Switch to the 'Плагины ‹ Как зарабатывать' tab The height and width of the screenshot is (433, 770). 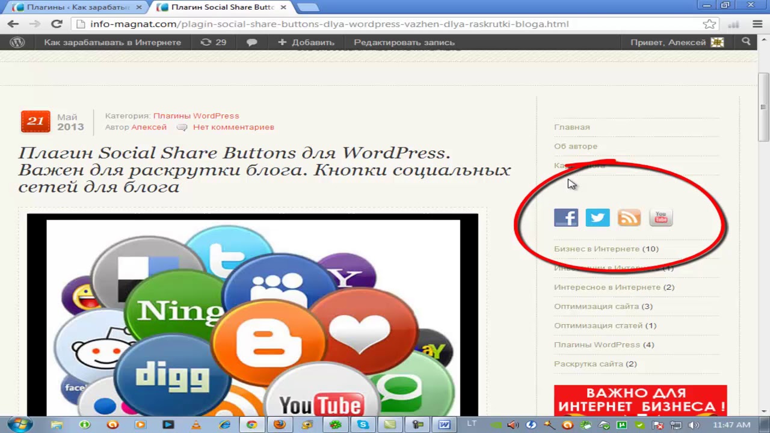78,7
